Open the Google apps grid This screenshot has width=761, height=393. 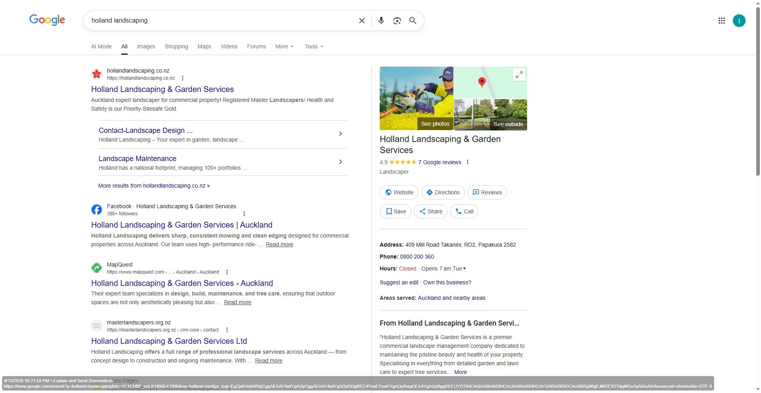pyautogui.click(x=721, y=21)
